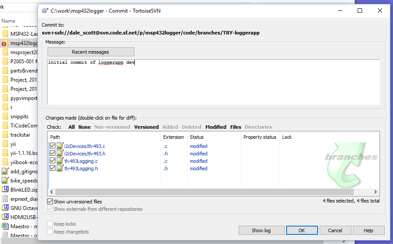Click the BlinkLED.zip archive icon in Explorer
Viewport: 393px width, 244px height.
(5, 189)
